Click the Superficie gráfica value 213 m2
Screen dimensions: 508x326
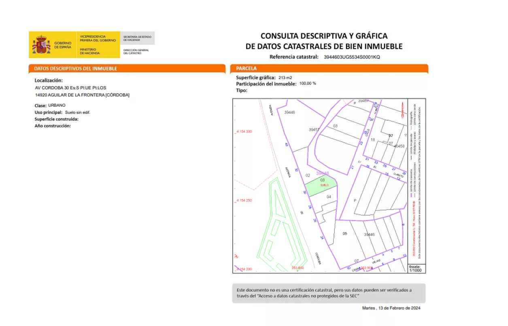tap(285, 77)
